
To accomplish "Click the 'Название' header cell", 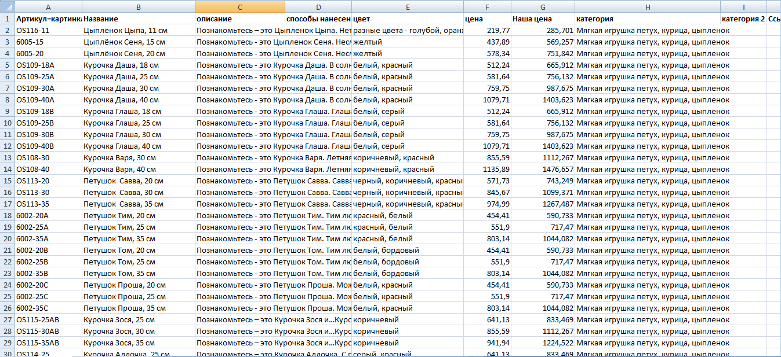I will point(138,19).
